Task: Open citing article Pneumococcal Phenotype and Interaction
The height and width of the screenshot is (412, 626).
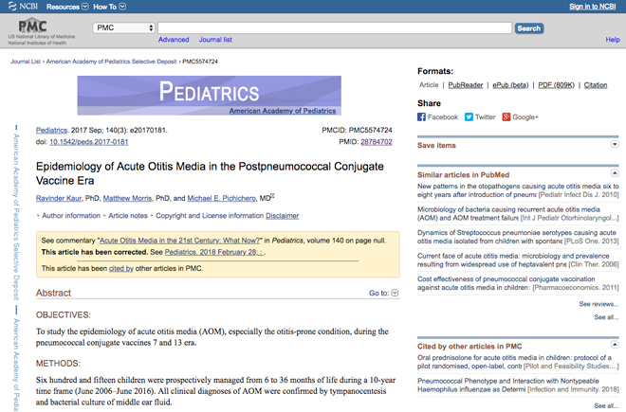Action: (x=518, y=385)
